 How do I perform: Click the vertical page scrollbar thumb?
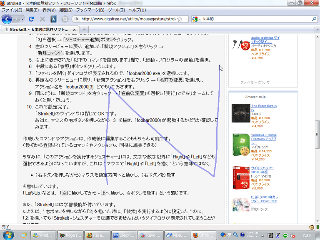coord(317,134)
